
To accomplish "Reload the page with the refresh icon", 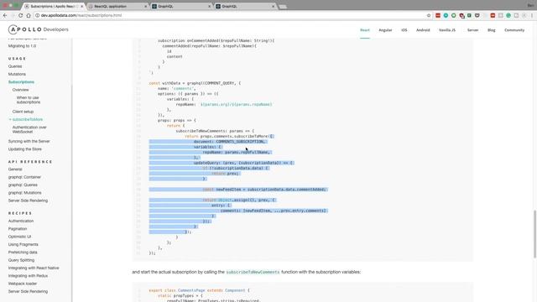I will click(20, 15).
